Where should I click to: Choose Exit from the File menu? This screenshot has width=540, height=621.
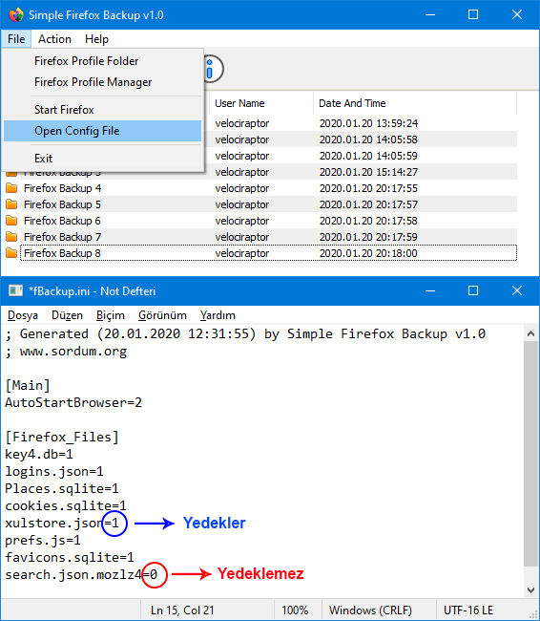pos(103,159)
